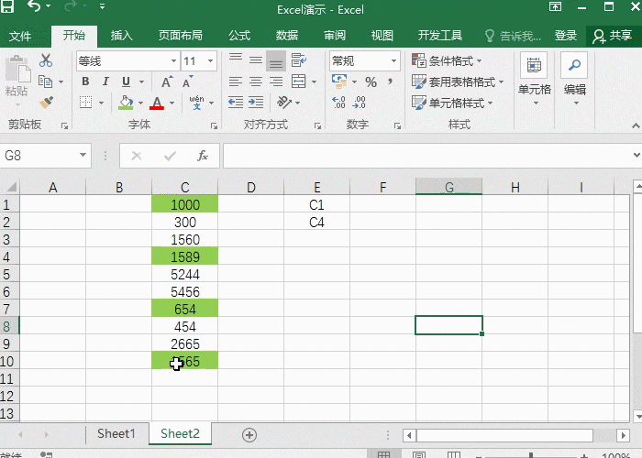This screenshot has width=642, height=458.
Task: Click the Tell Me lightbulb box
Action: coord(514,36)
